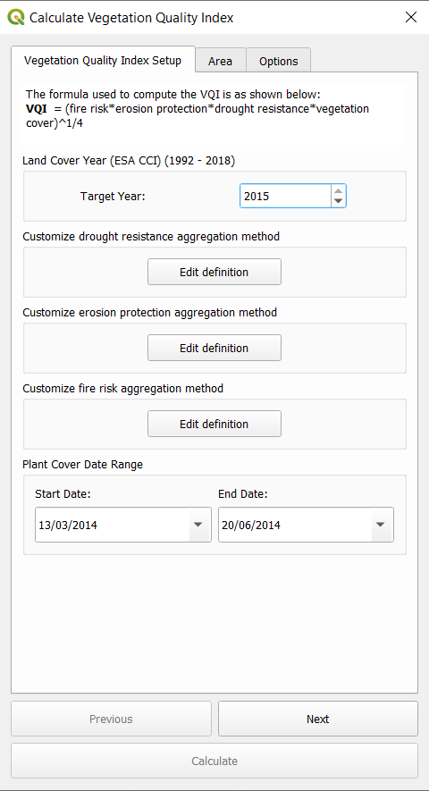This screenshot has height=791, width=429.
Task: Click the Customize fire risk aggregation method label
Action: 123,389
